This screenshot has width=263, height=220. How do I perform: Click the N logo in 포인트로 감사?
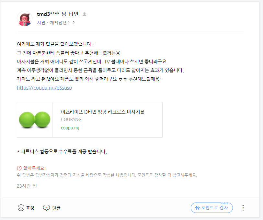pos(198,208)
